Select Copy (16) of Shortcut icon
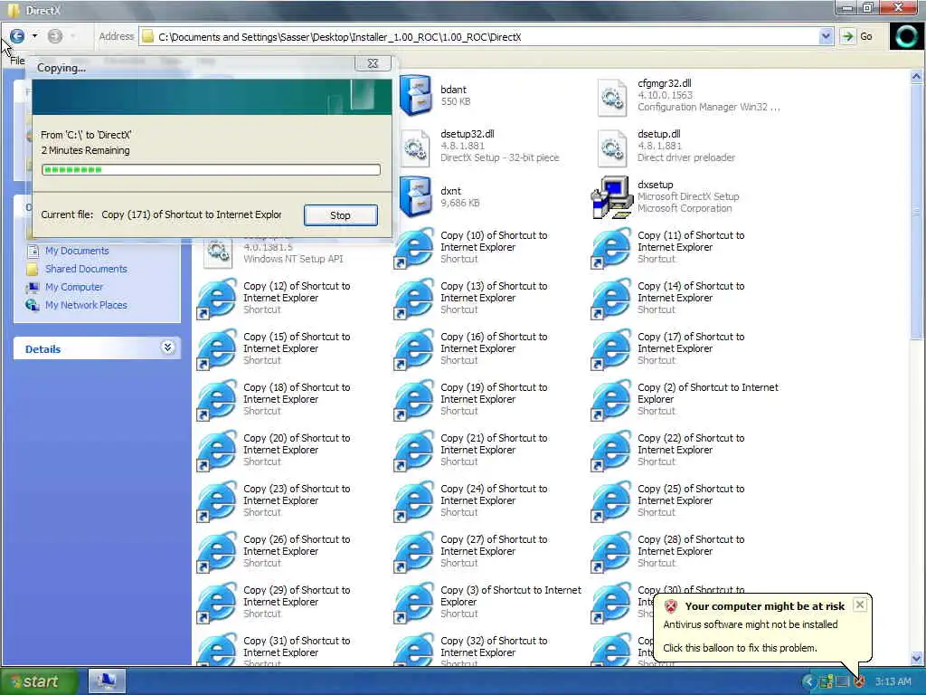This screenshot has width=926, height=695. (414, 349)
